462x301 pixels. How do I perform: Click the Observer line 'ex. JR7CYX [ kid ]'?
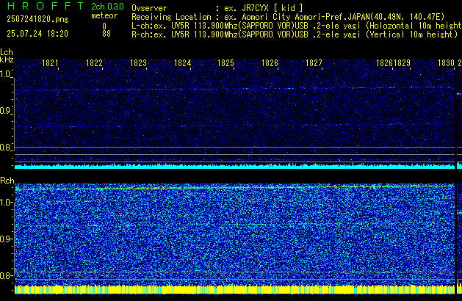[217, 8]
